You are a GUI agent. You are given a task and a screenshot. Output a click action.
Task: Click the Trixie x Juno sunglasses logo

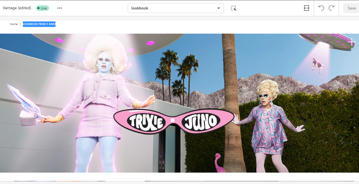click(x=174, y=121)
